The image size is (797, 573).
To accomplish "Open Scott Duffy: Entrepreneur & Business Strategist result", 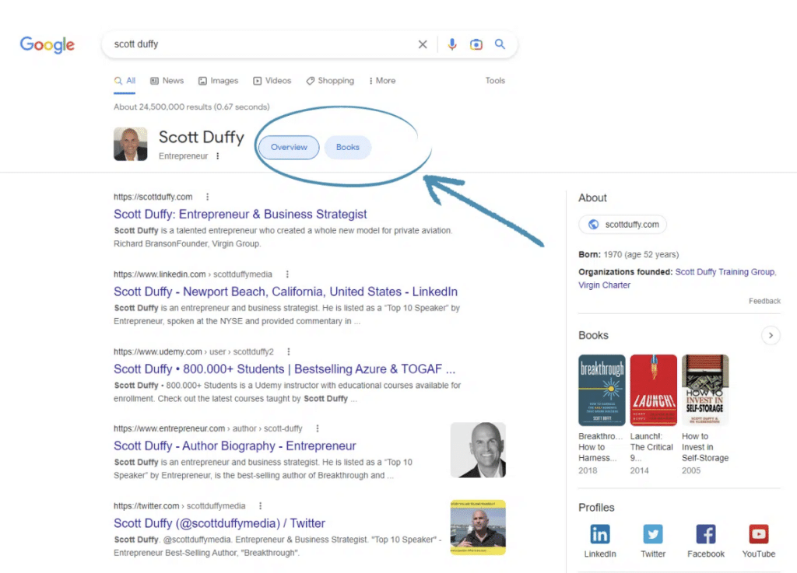I will 241,214.
